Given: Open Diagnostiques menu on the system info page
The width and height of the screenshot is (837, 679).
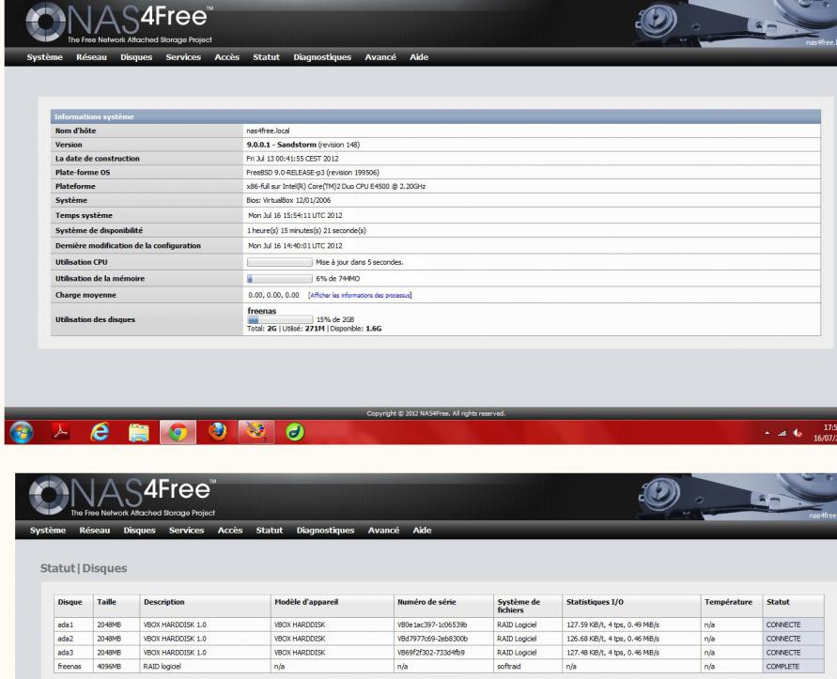Looking at the screenshot, I should click(322, 57).
